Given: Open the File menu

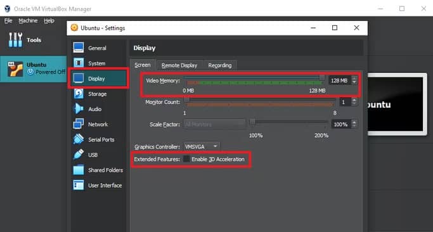Looking at the screenshot, I should tap(8, 21).
